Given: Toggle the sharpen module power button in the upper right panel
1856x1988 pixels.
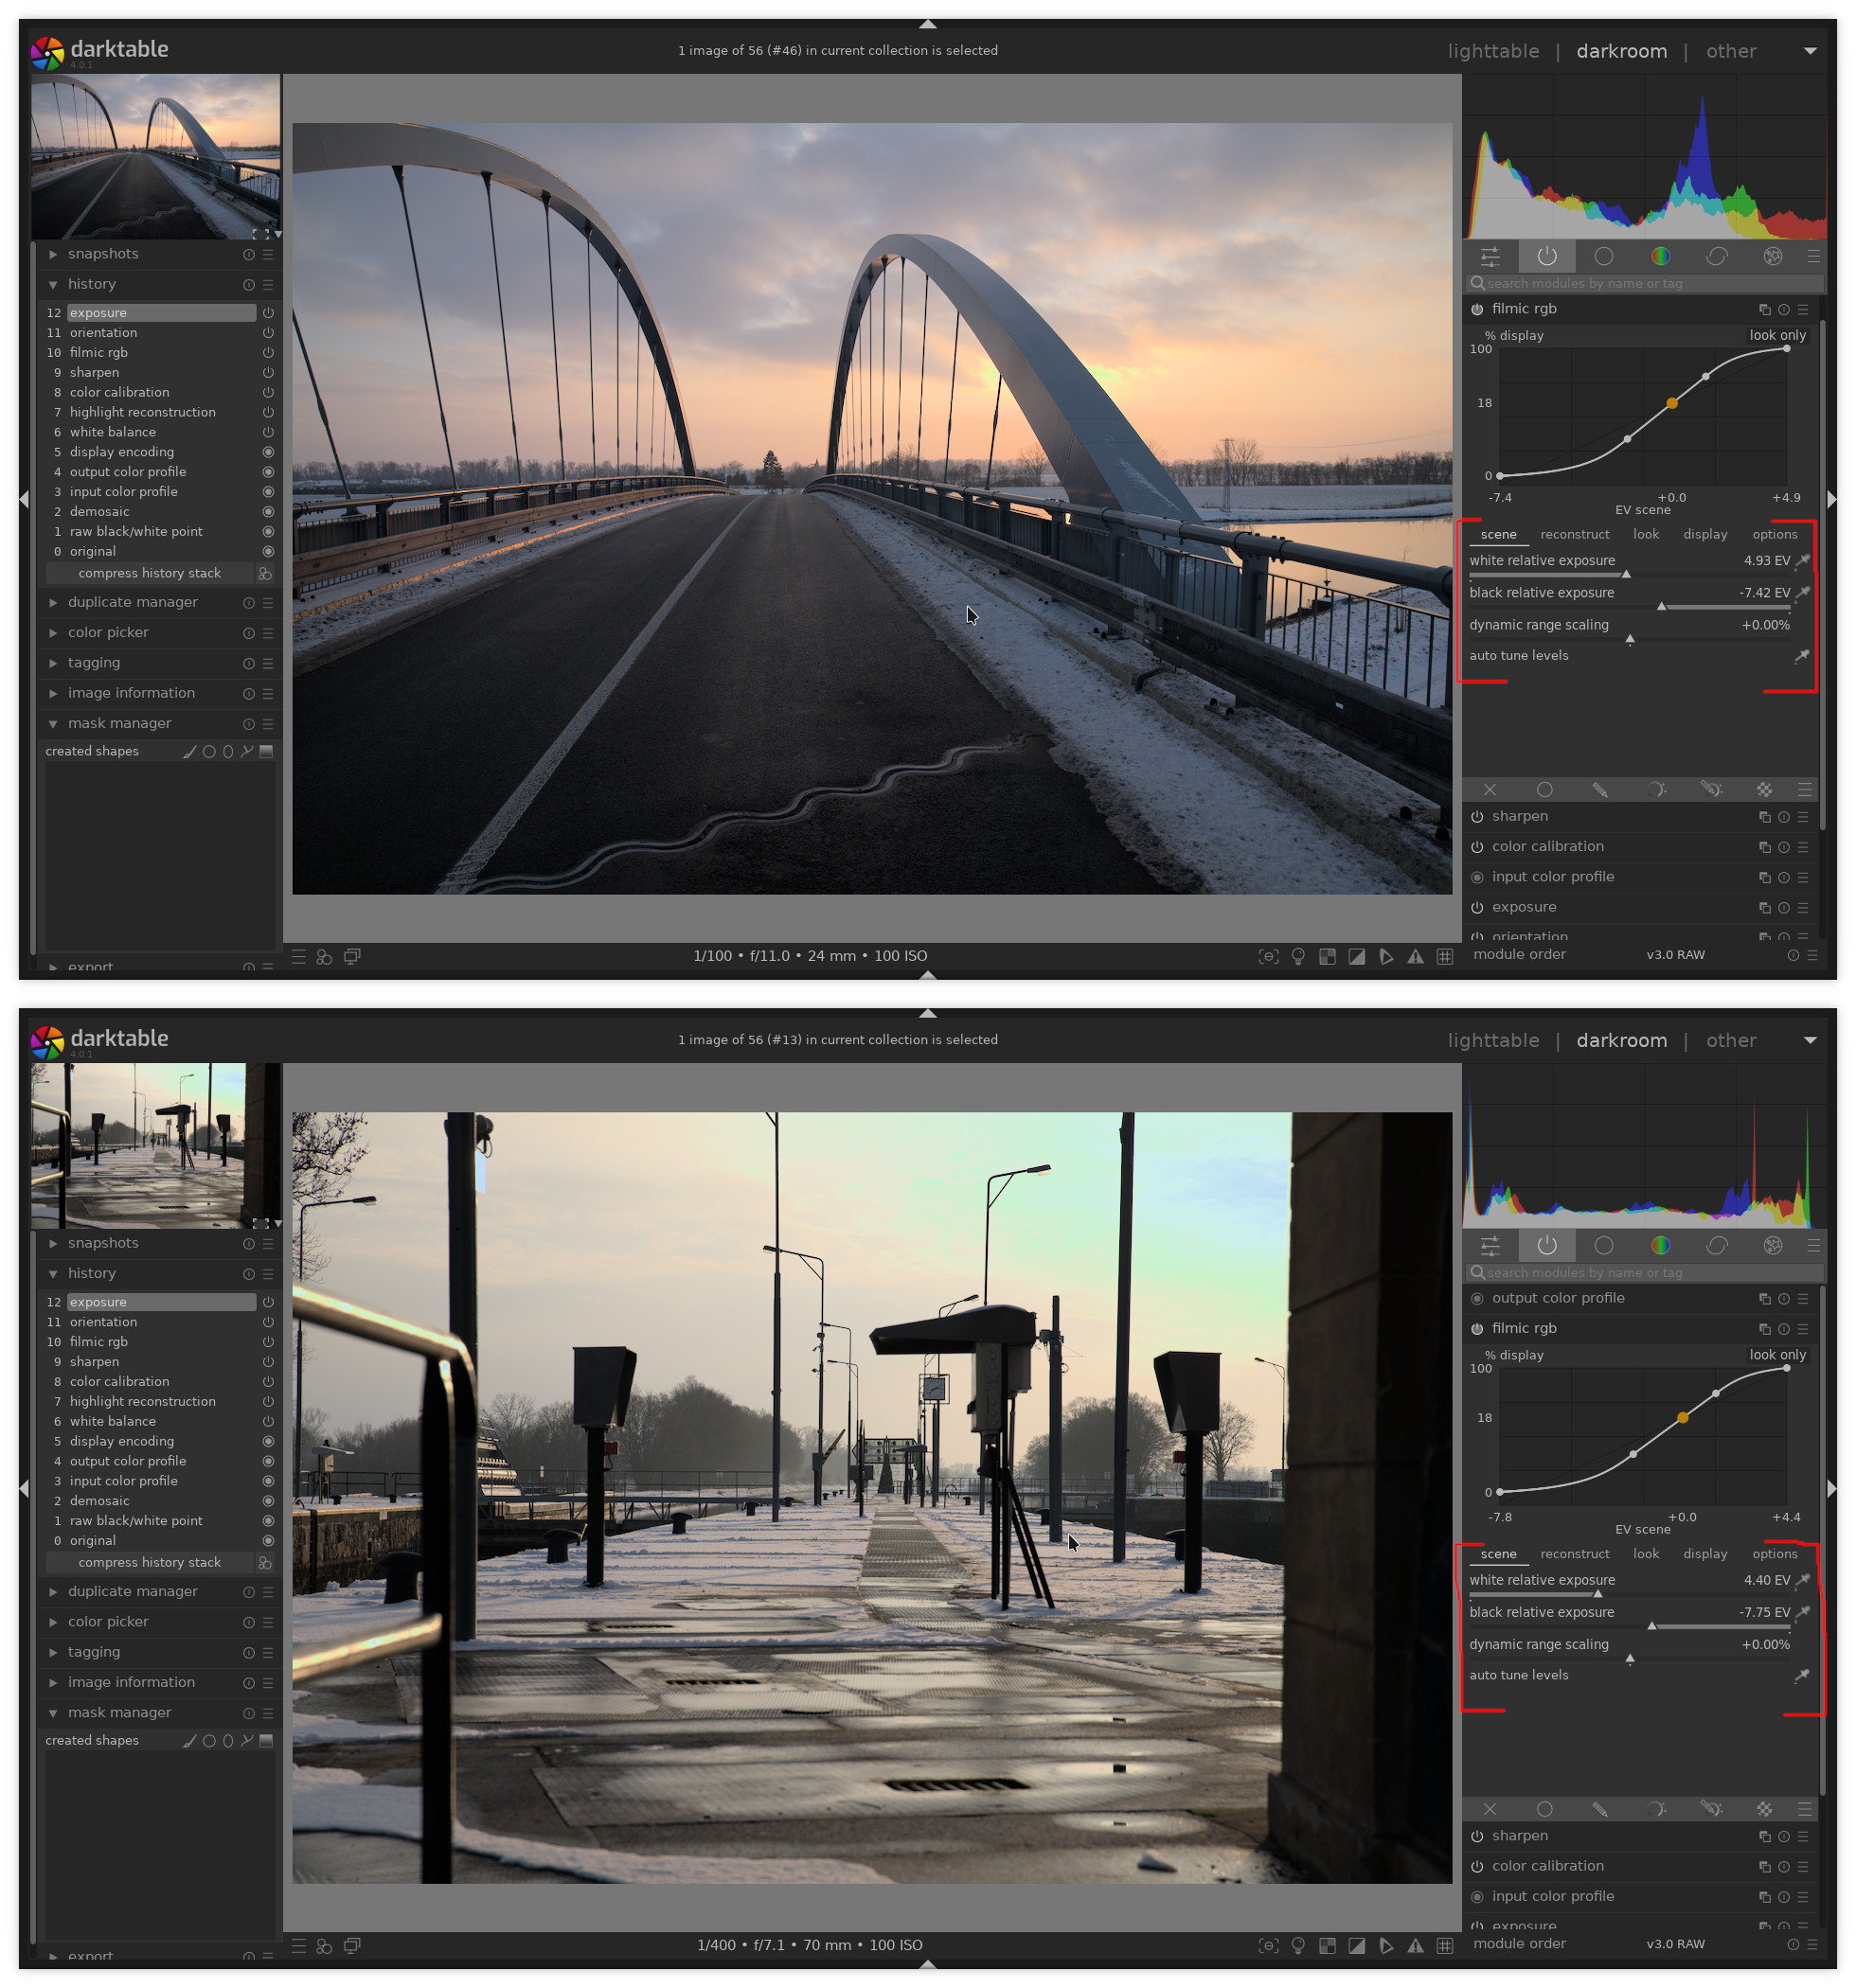Looking at the screenshot, I should click(x=1477, y=817).
